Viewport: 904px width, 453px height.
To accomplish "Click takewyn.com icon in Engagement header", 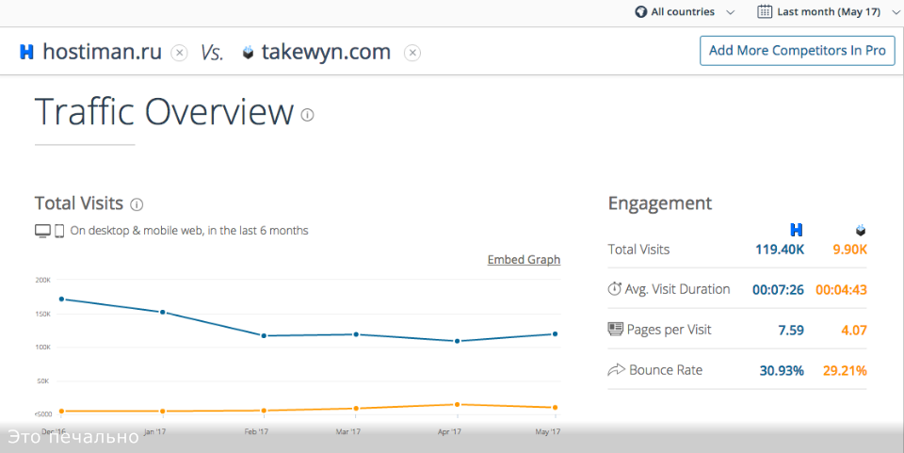I will [x=861, y=230].
